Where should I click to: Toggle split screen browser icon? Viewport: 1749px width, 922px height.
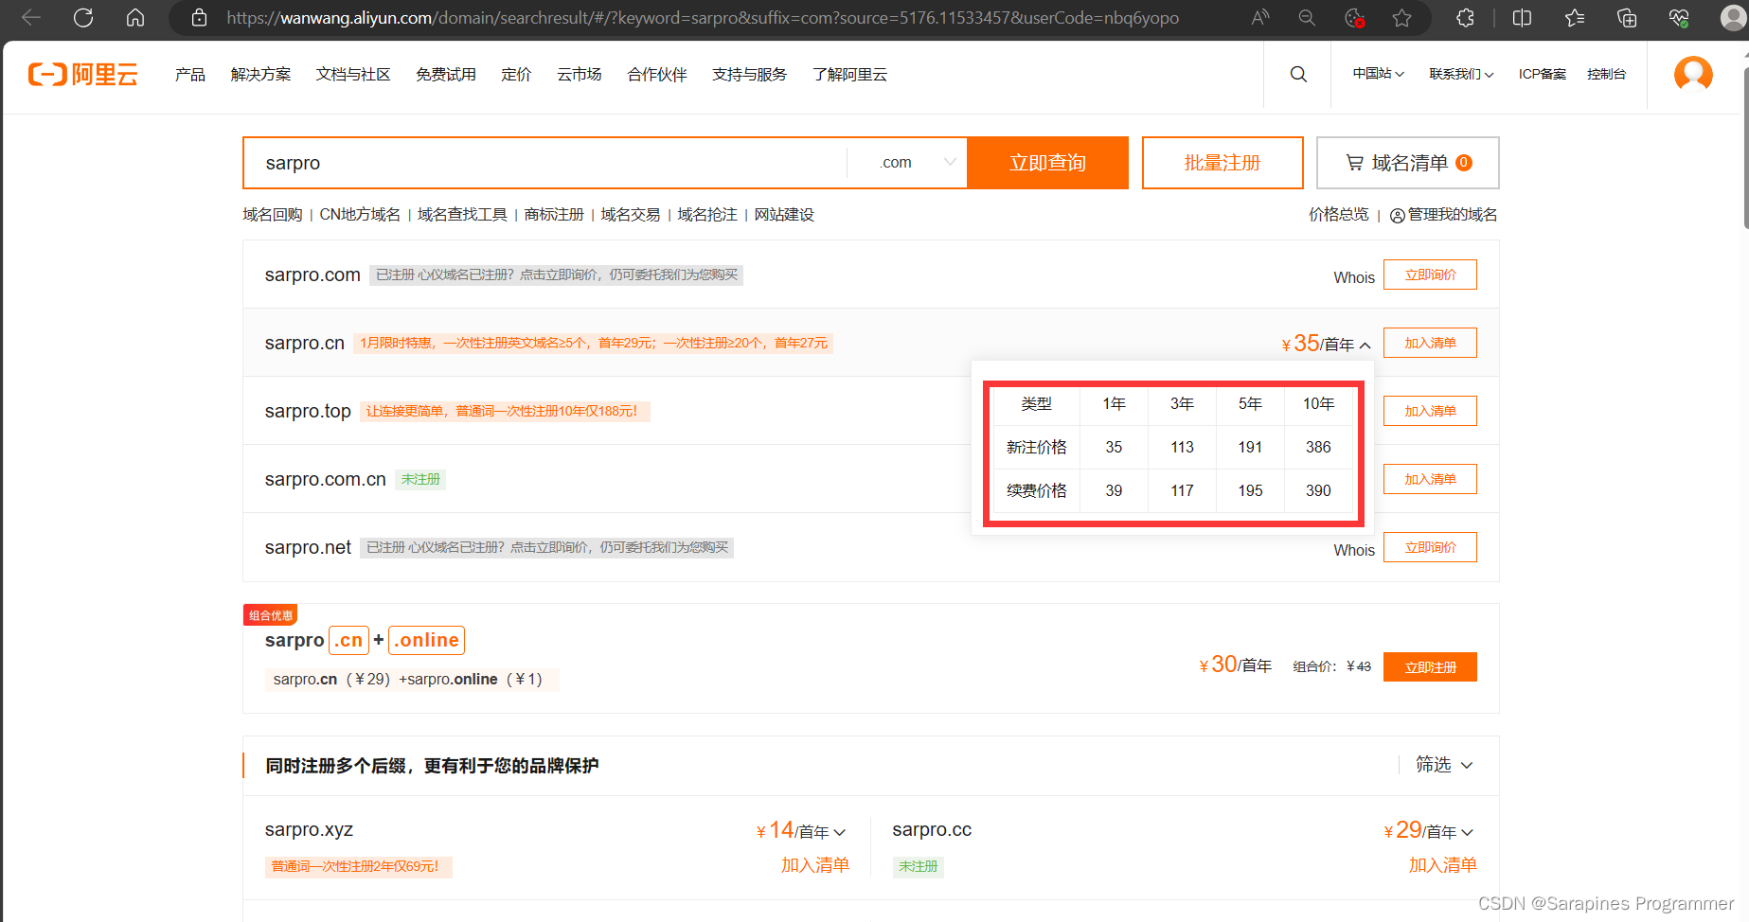(1522, 17)
